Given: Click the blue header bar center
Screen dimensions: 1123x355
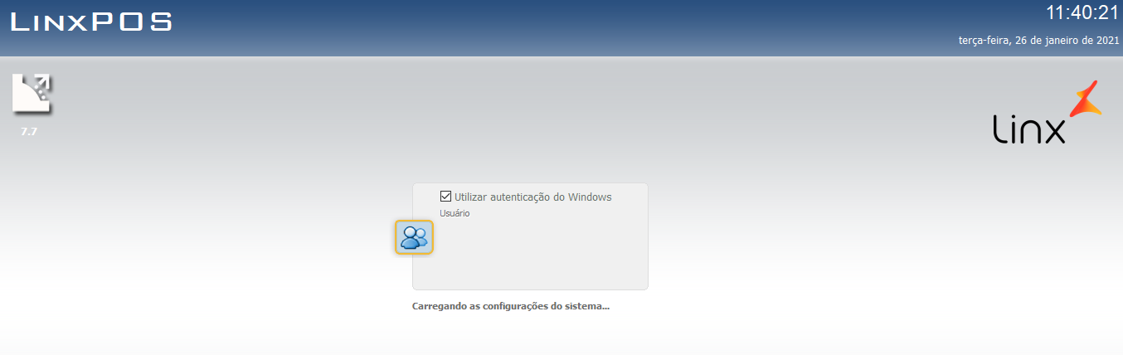Looking at the screenshot, I should 561,28.
